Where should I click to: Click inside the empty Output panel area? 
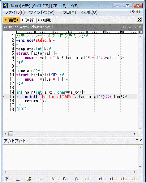[70, 157]
